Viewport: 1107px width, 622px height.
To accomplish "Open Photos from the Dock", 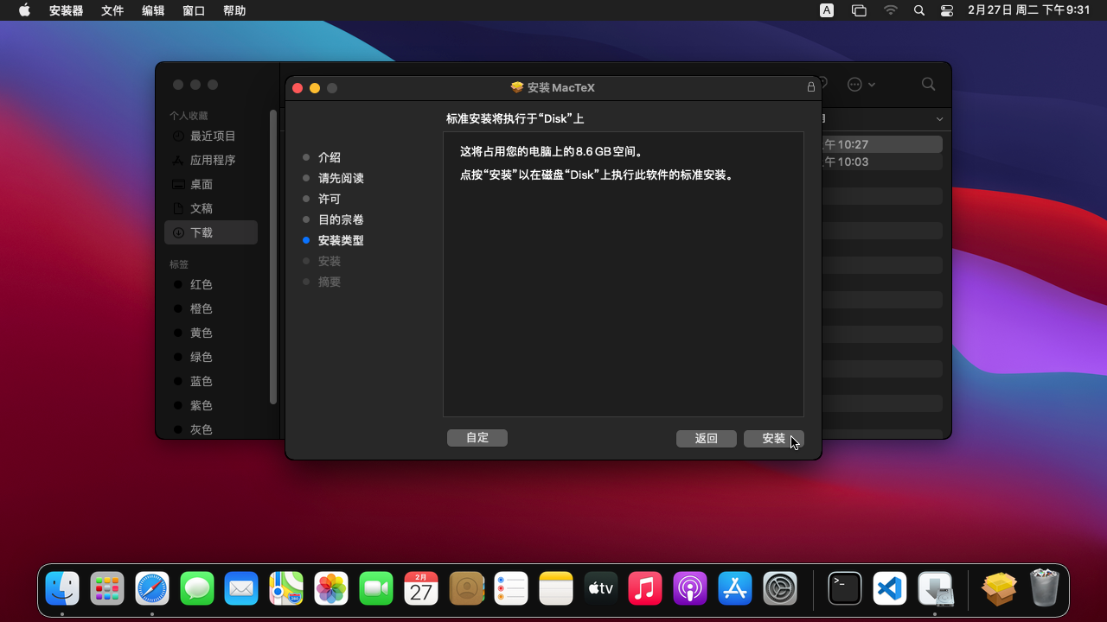I will point(331,588).
